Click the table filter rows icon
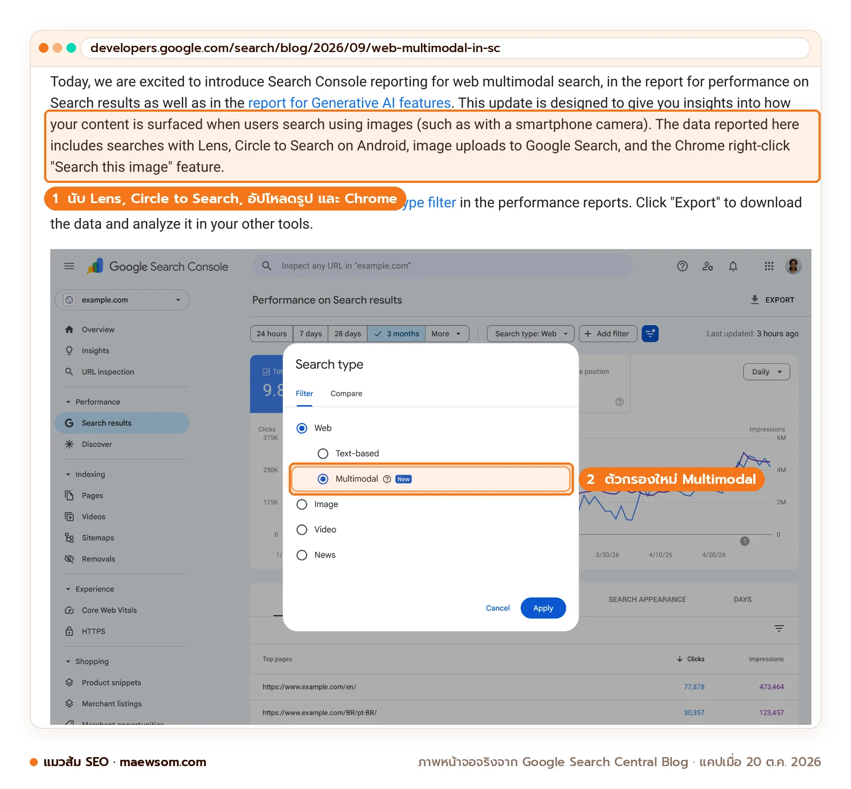This screenshot has width=851, height=789. click(779, 628)
